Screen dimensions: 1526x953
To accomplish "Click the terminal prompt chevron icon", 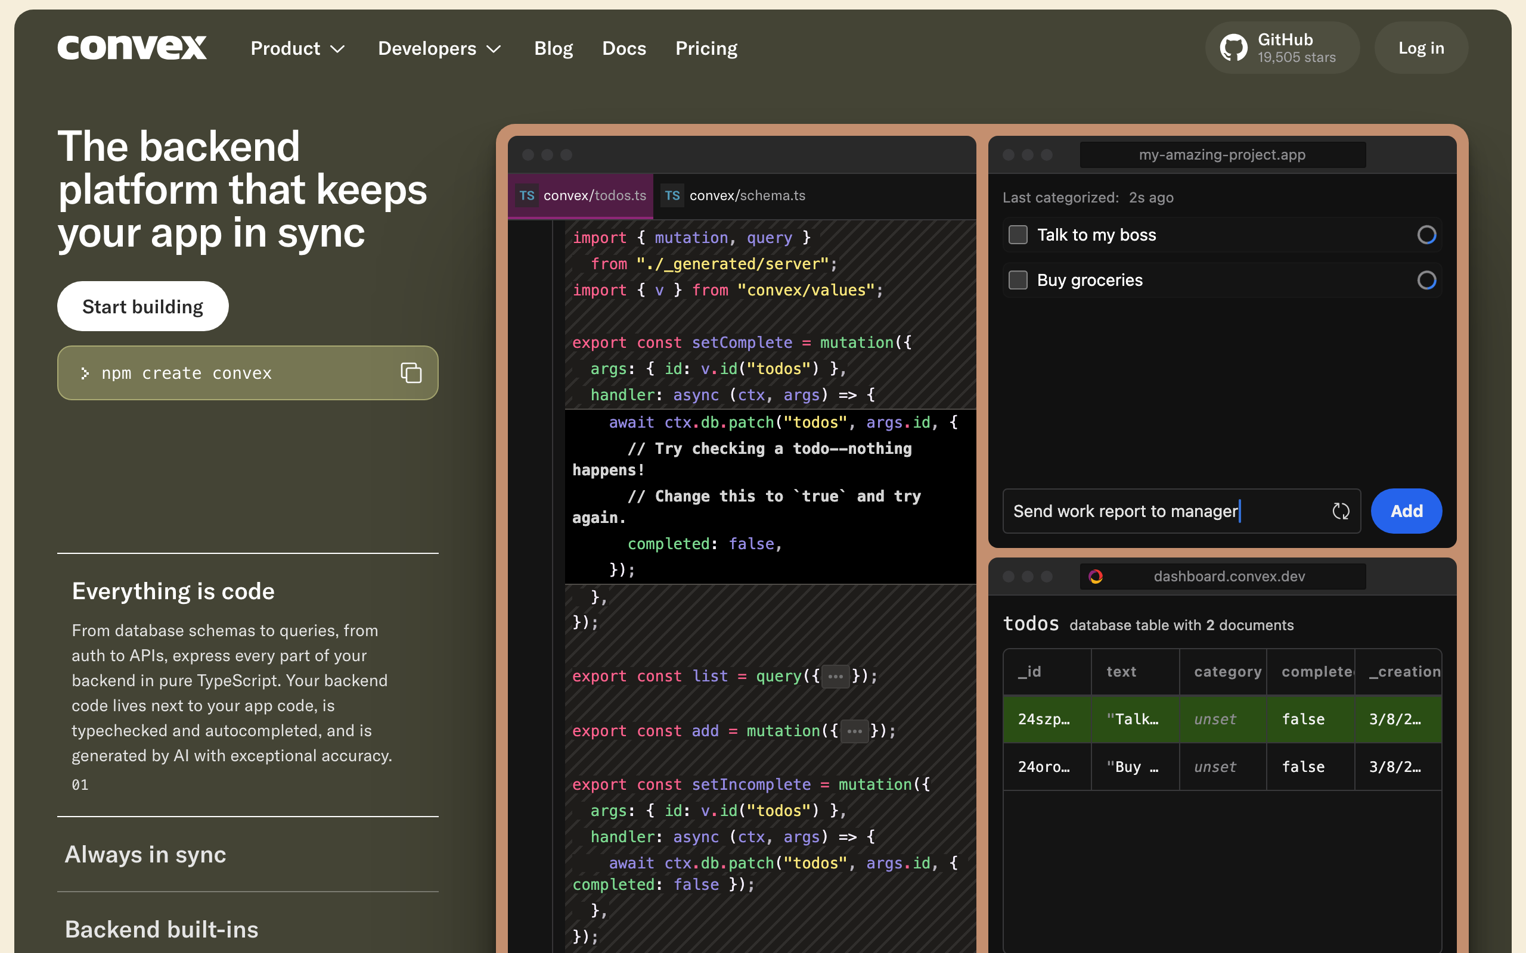I will [85, 373].
